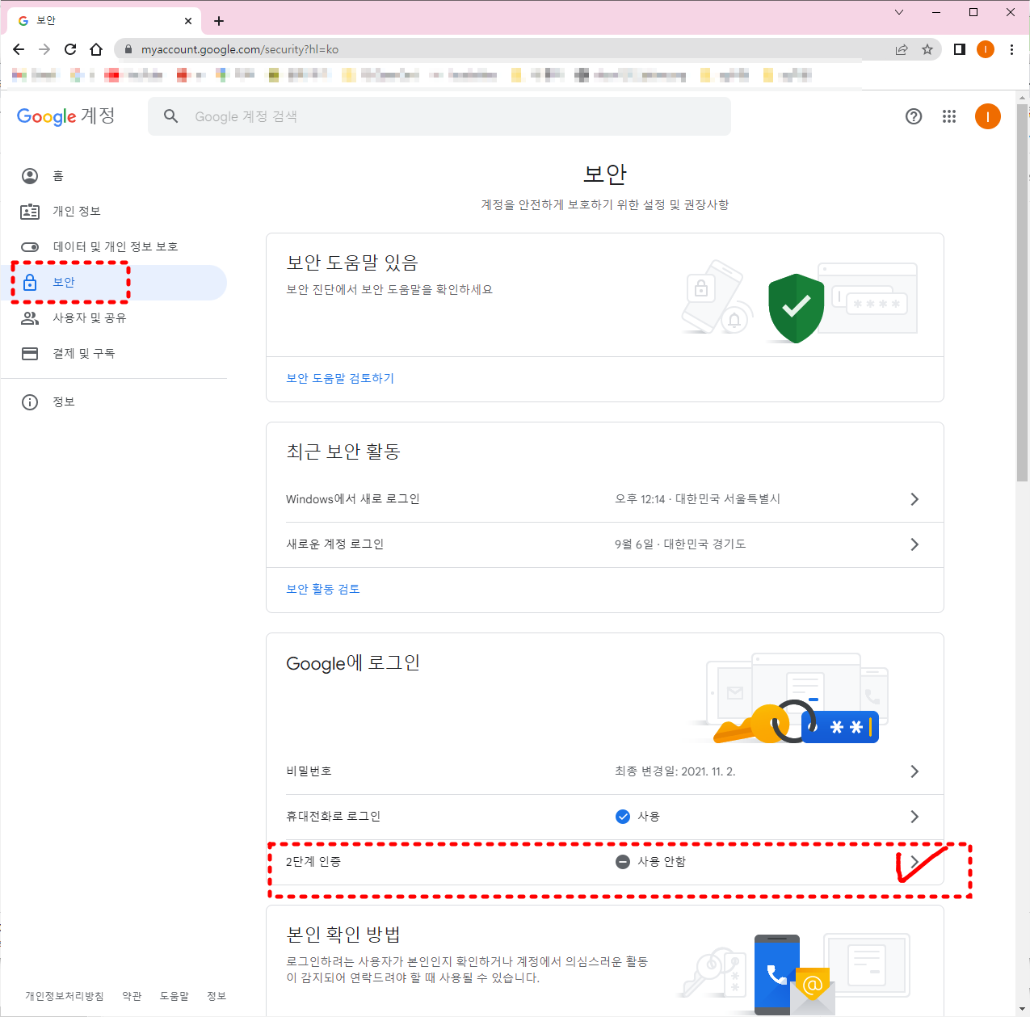This screenshot has height=1017, width=1030.
Task: Click green shield security illustration
Action: pyautogui.click(x=796, y=308)
